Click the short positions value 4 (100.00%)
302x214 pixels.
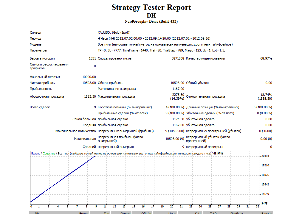click(175, 107)
